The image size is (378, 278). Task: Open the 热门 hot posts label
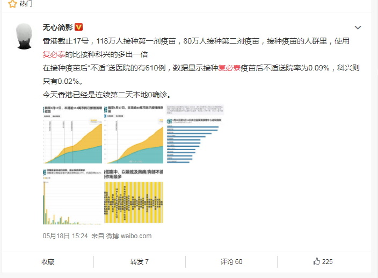(x=26, y=3)
